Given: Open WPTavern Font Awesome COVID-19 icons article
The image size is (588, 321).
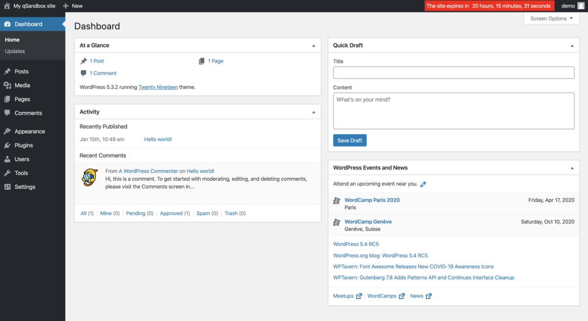Looking at the screenshot, I should click(x=413, y=267).
